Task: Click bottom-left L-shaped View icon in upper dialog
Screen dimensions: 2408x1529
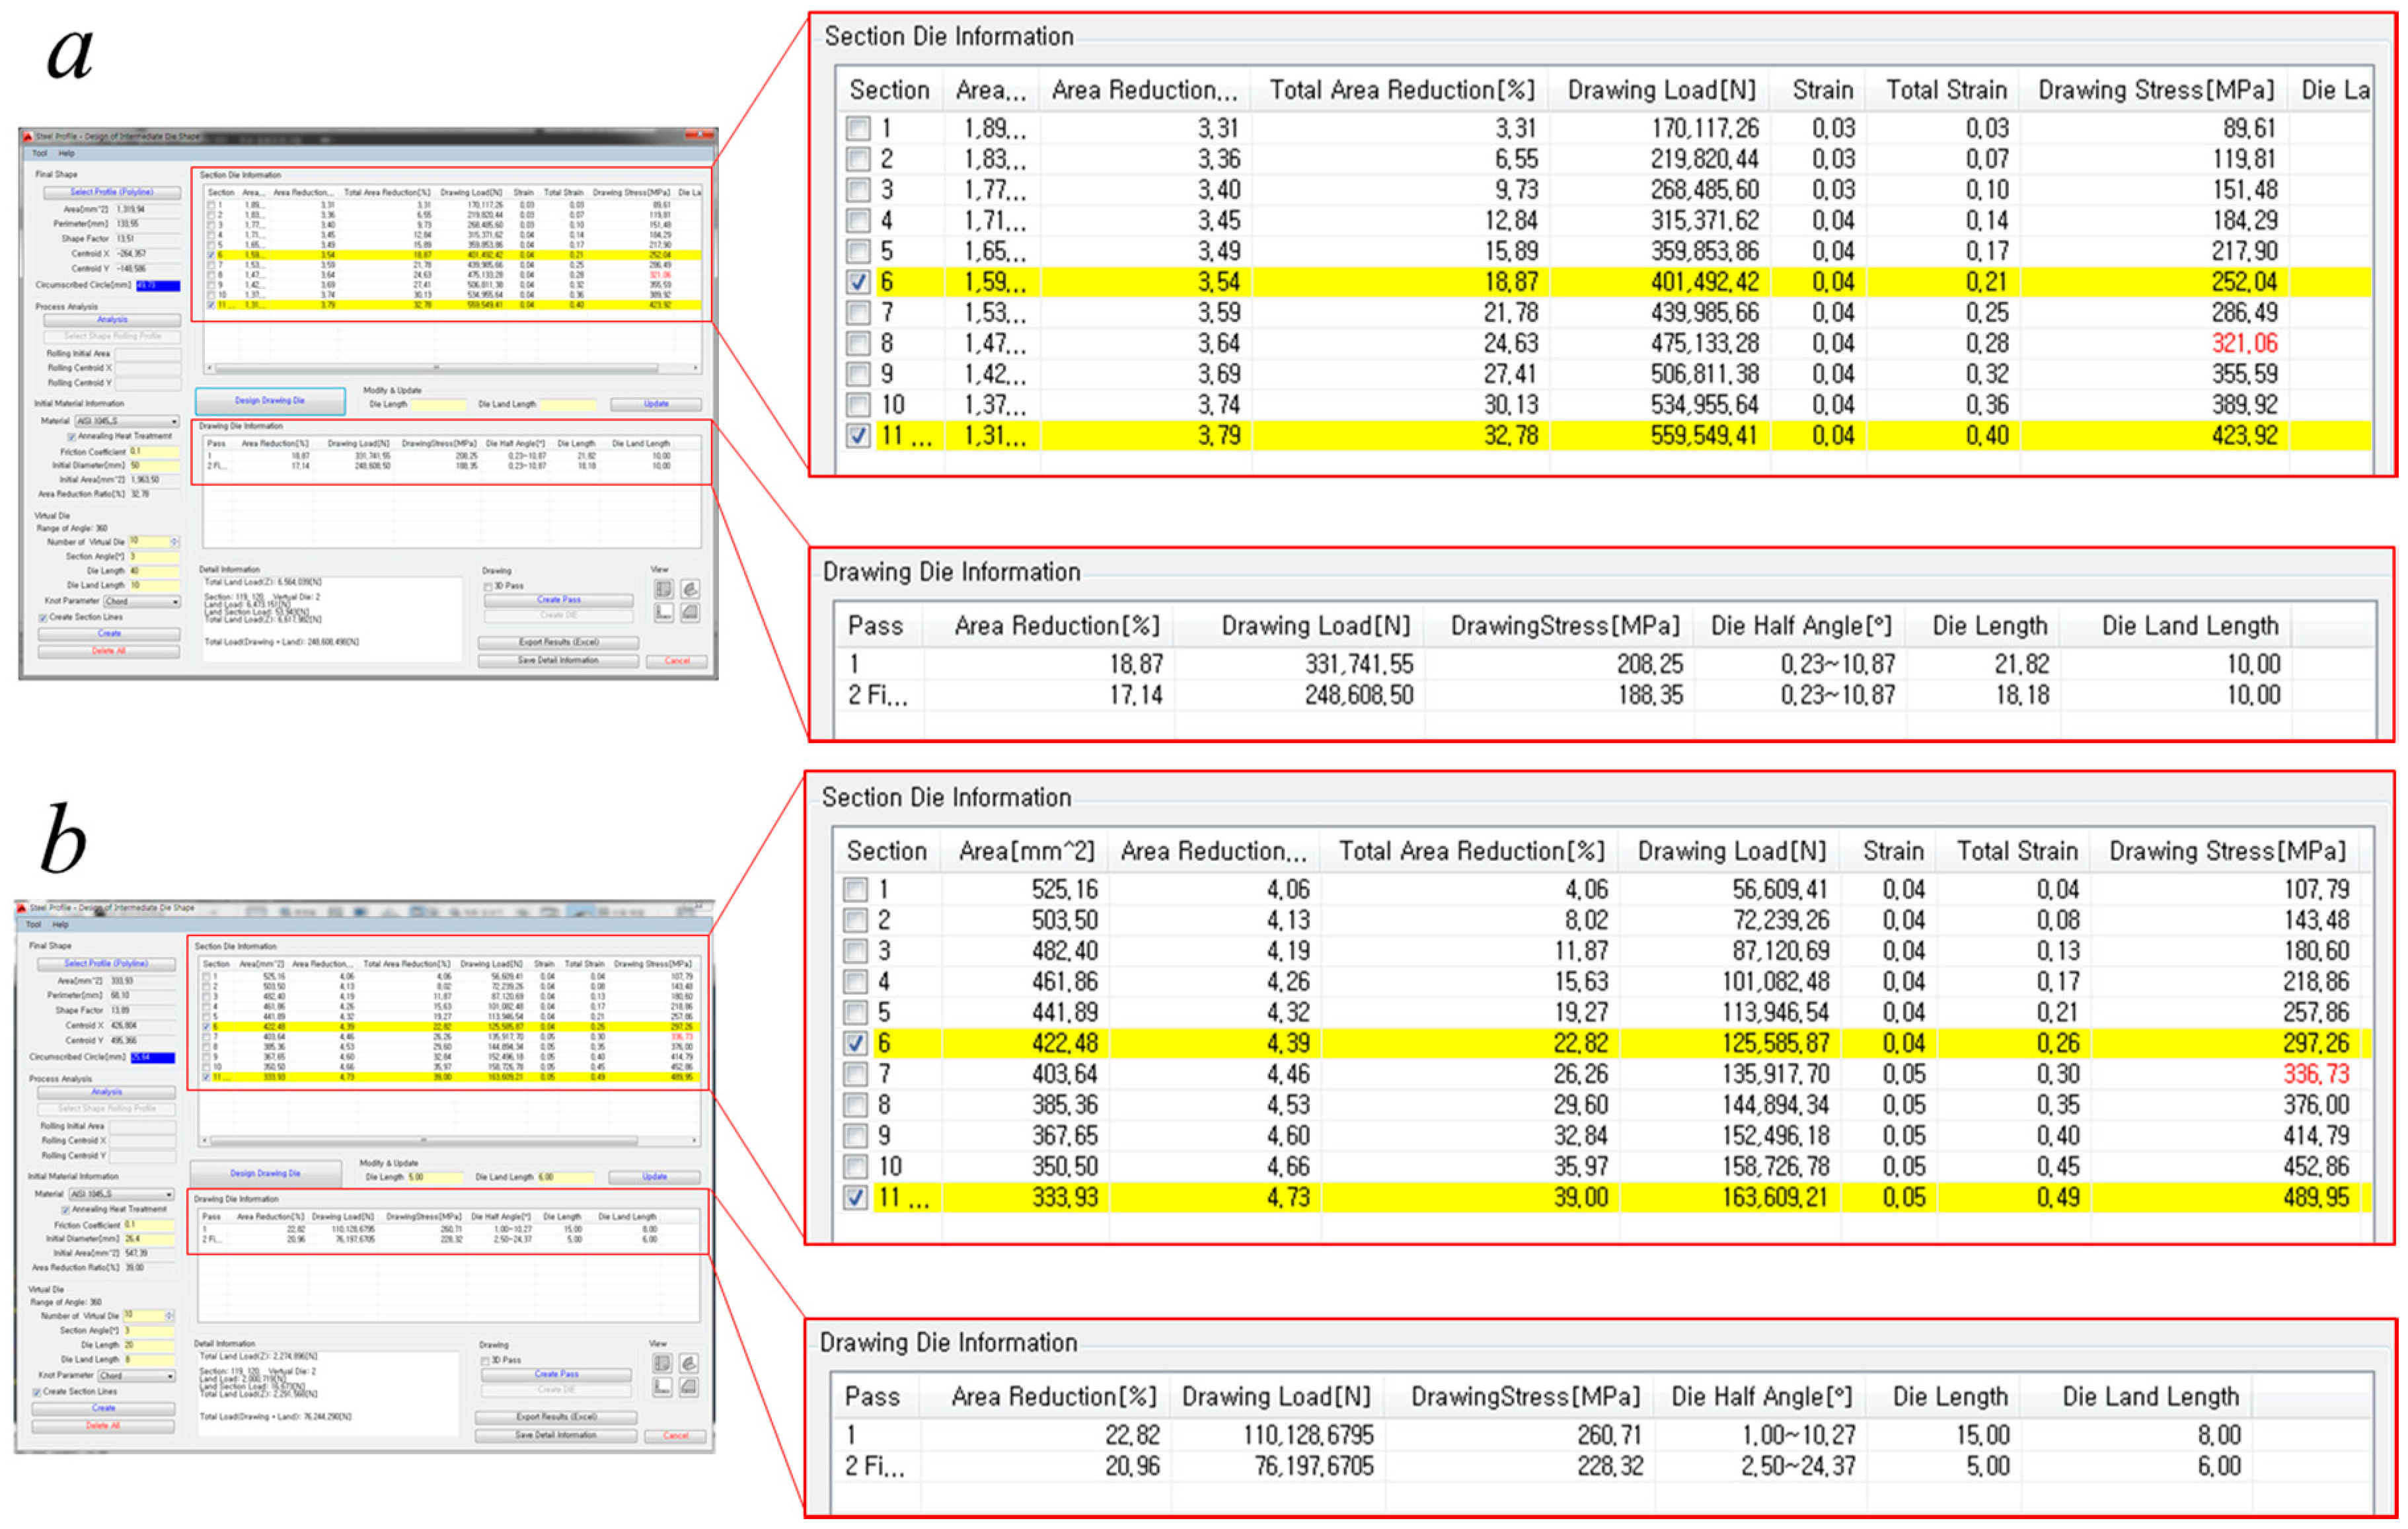Action: click(x=663, y=612)
